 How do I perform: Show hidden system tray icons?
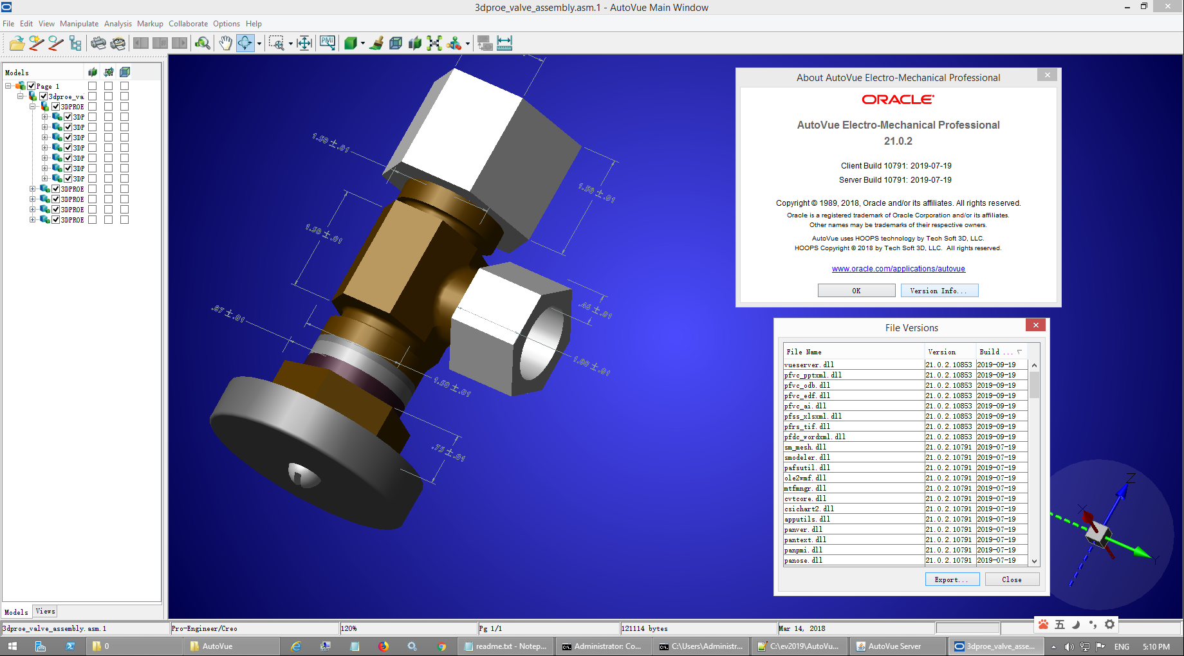[x=1053, y=646]
